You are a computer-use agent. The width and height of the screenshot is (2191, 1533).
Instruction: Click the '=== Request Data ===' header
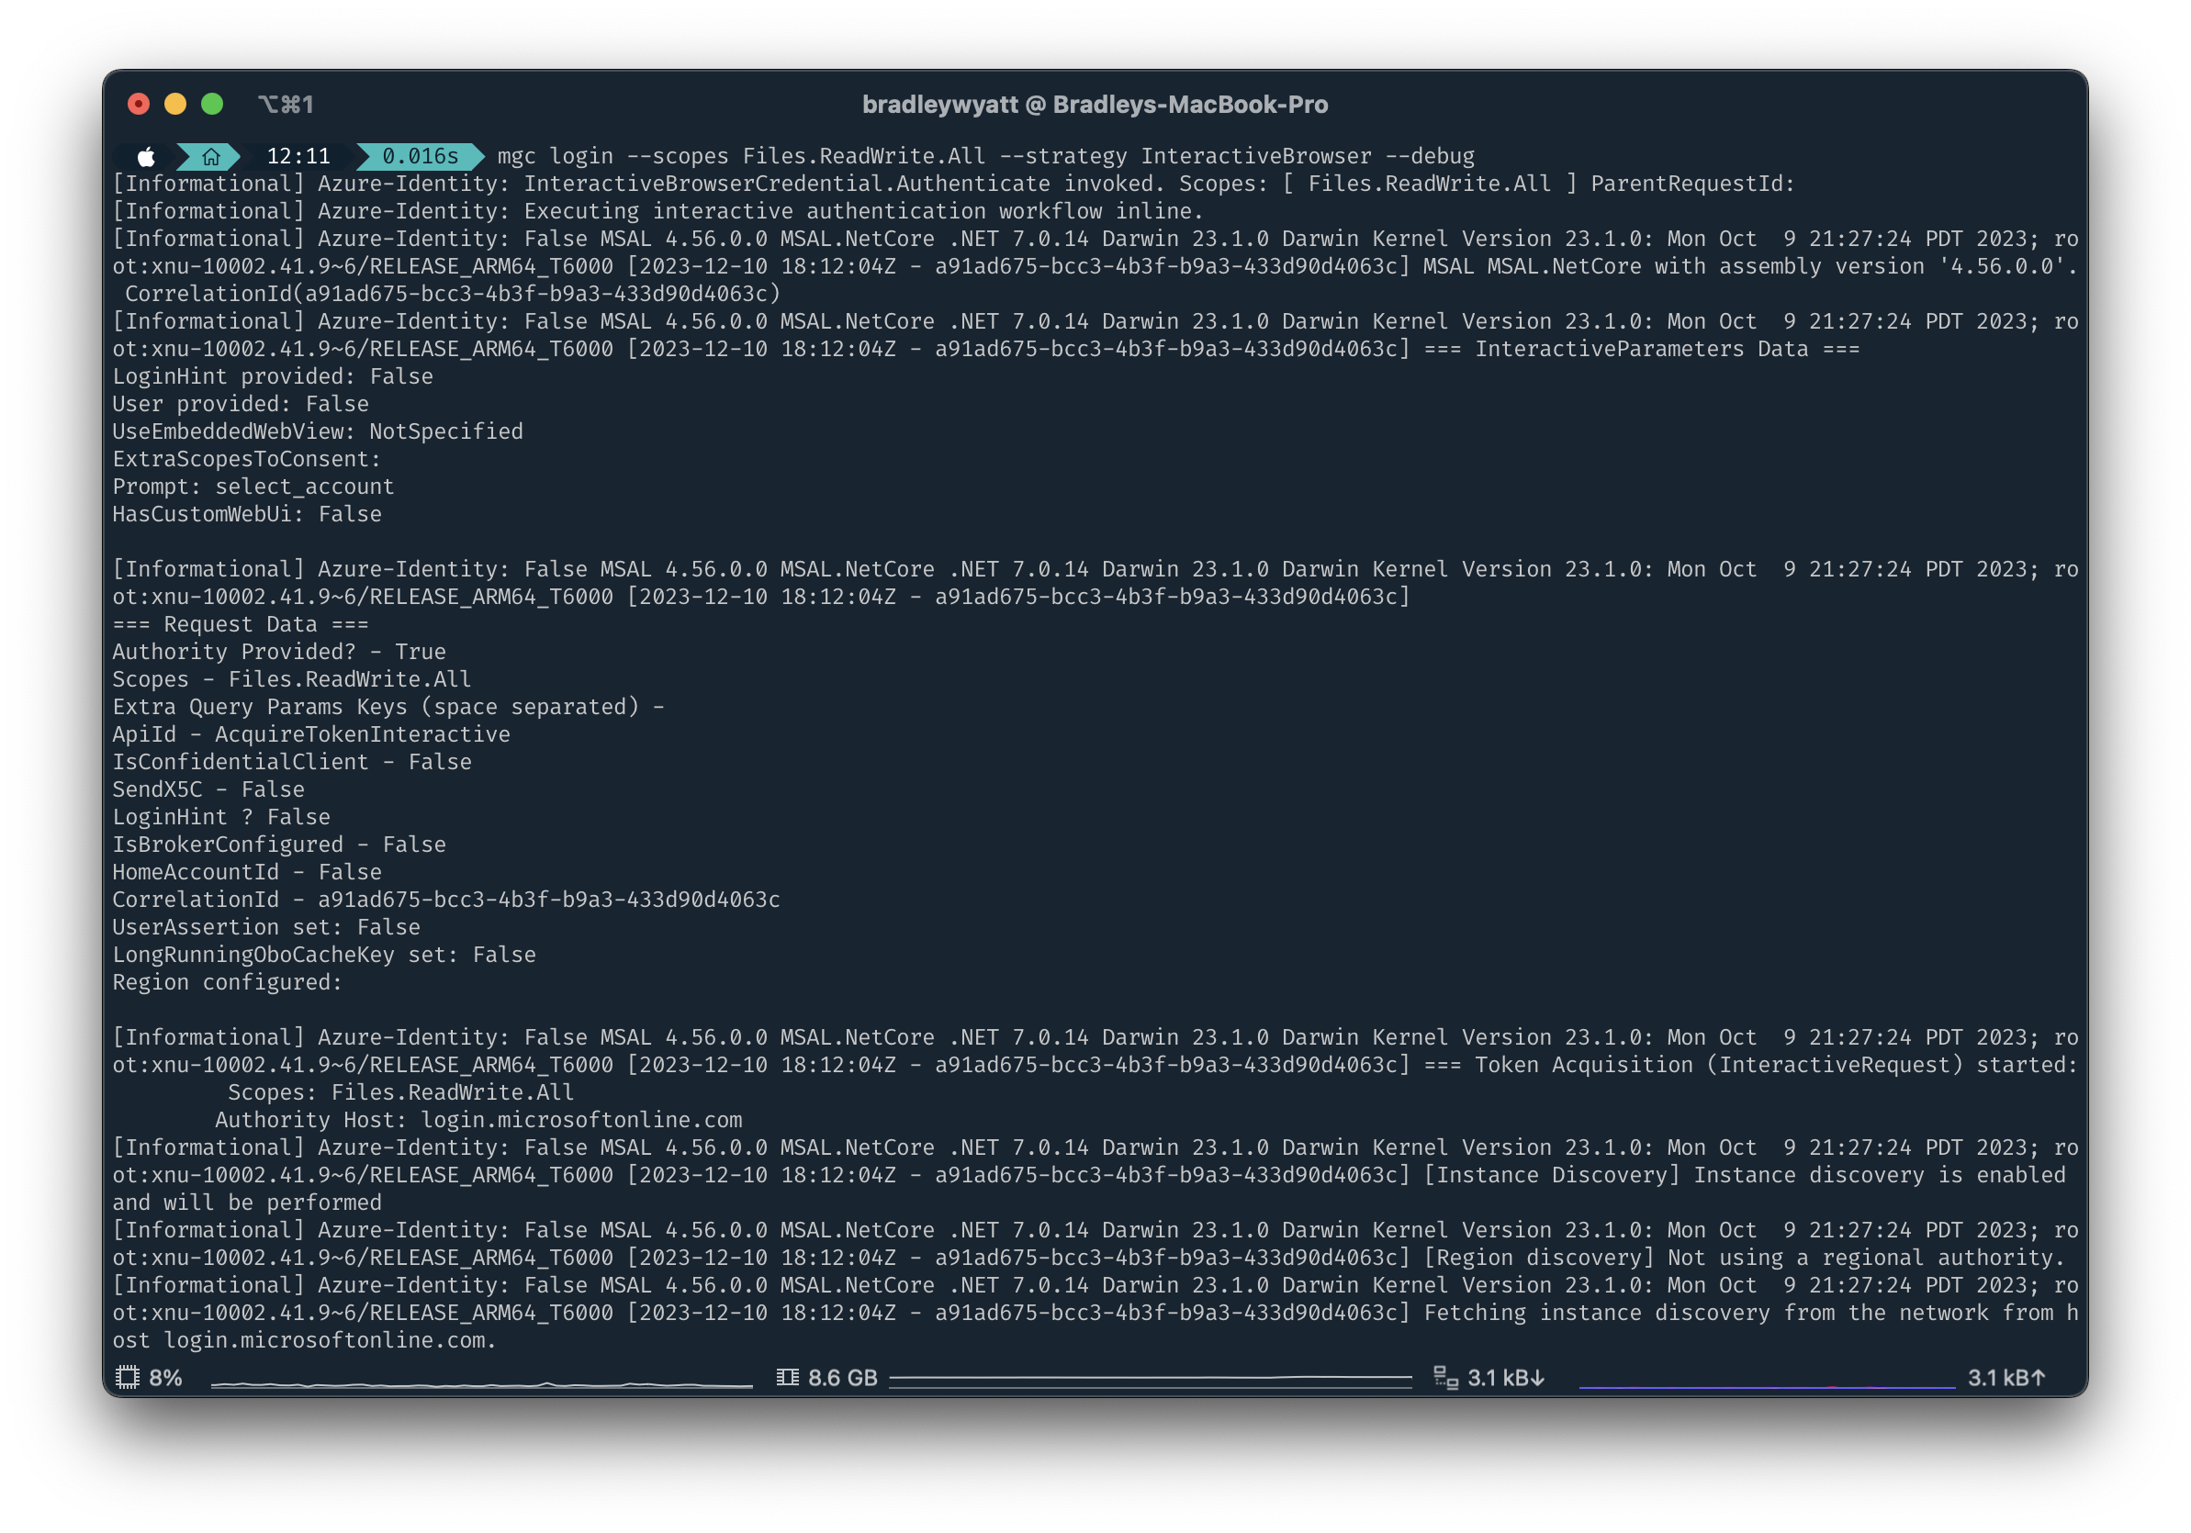[x=241, y=625]
